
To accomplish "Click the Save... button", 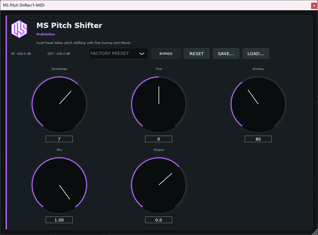I will pyautogui.click(x=226, y=54).
